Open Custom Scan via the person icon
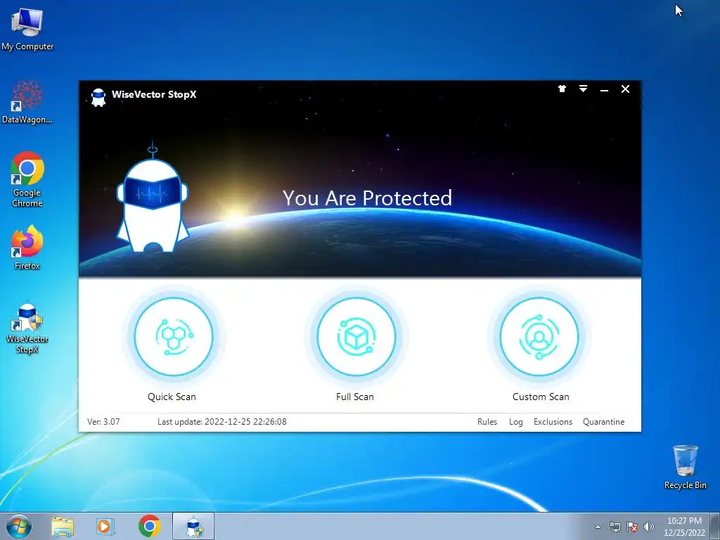The width and height of the screenshot is (720, 540). 539,337
